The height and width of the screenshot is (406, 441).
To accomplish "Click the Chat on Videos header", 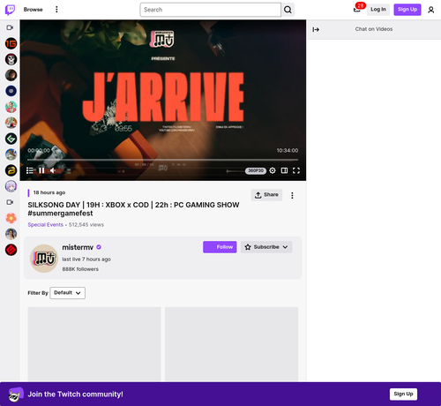I will pyautogui.click(x=374, y=29).
